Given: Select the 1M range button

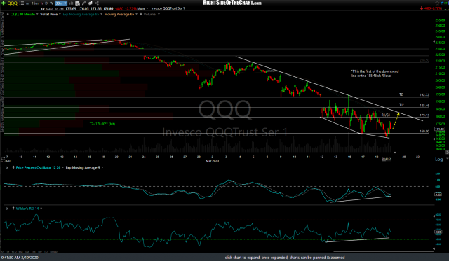Looking at the screenshot, I should coord(33,252).
